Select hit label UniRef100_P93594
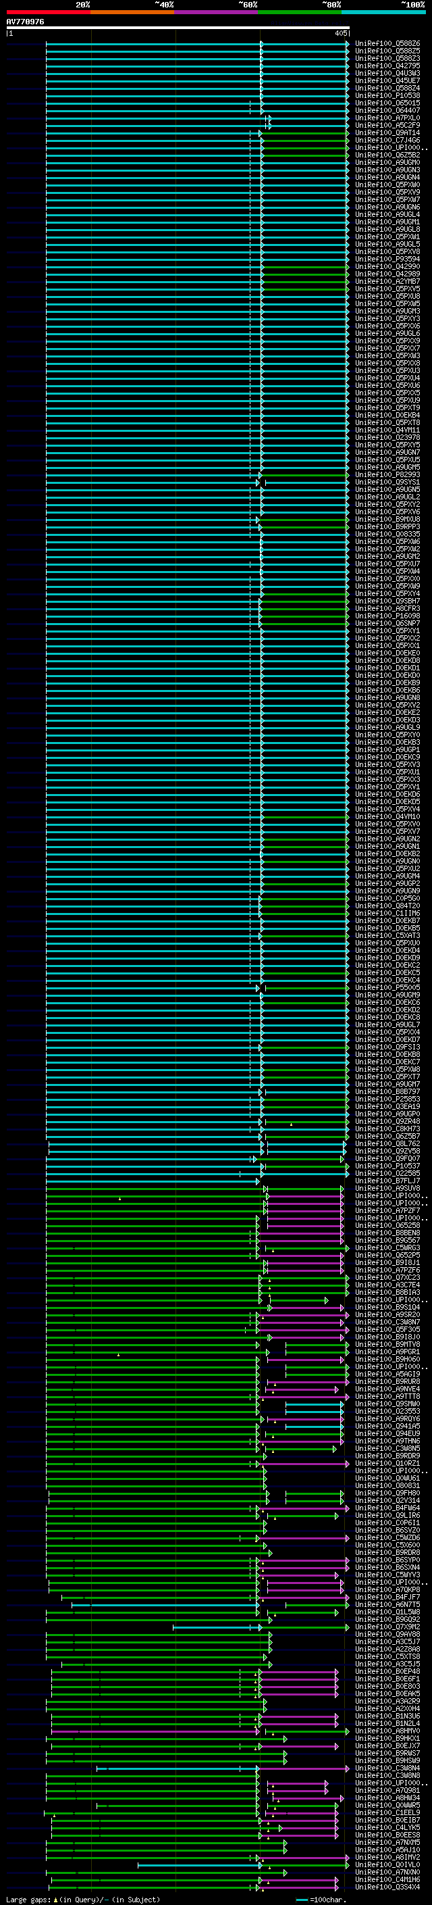 click(x=387, y=259)
